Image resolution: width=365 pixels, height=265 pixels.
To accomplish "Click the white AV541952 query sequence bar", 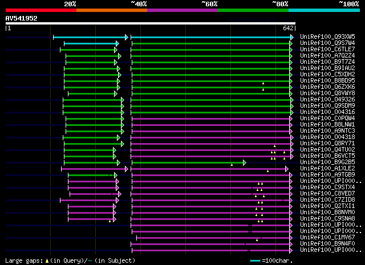I will point(151,23).
